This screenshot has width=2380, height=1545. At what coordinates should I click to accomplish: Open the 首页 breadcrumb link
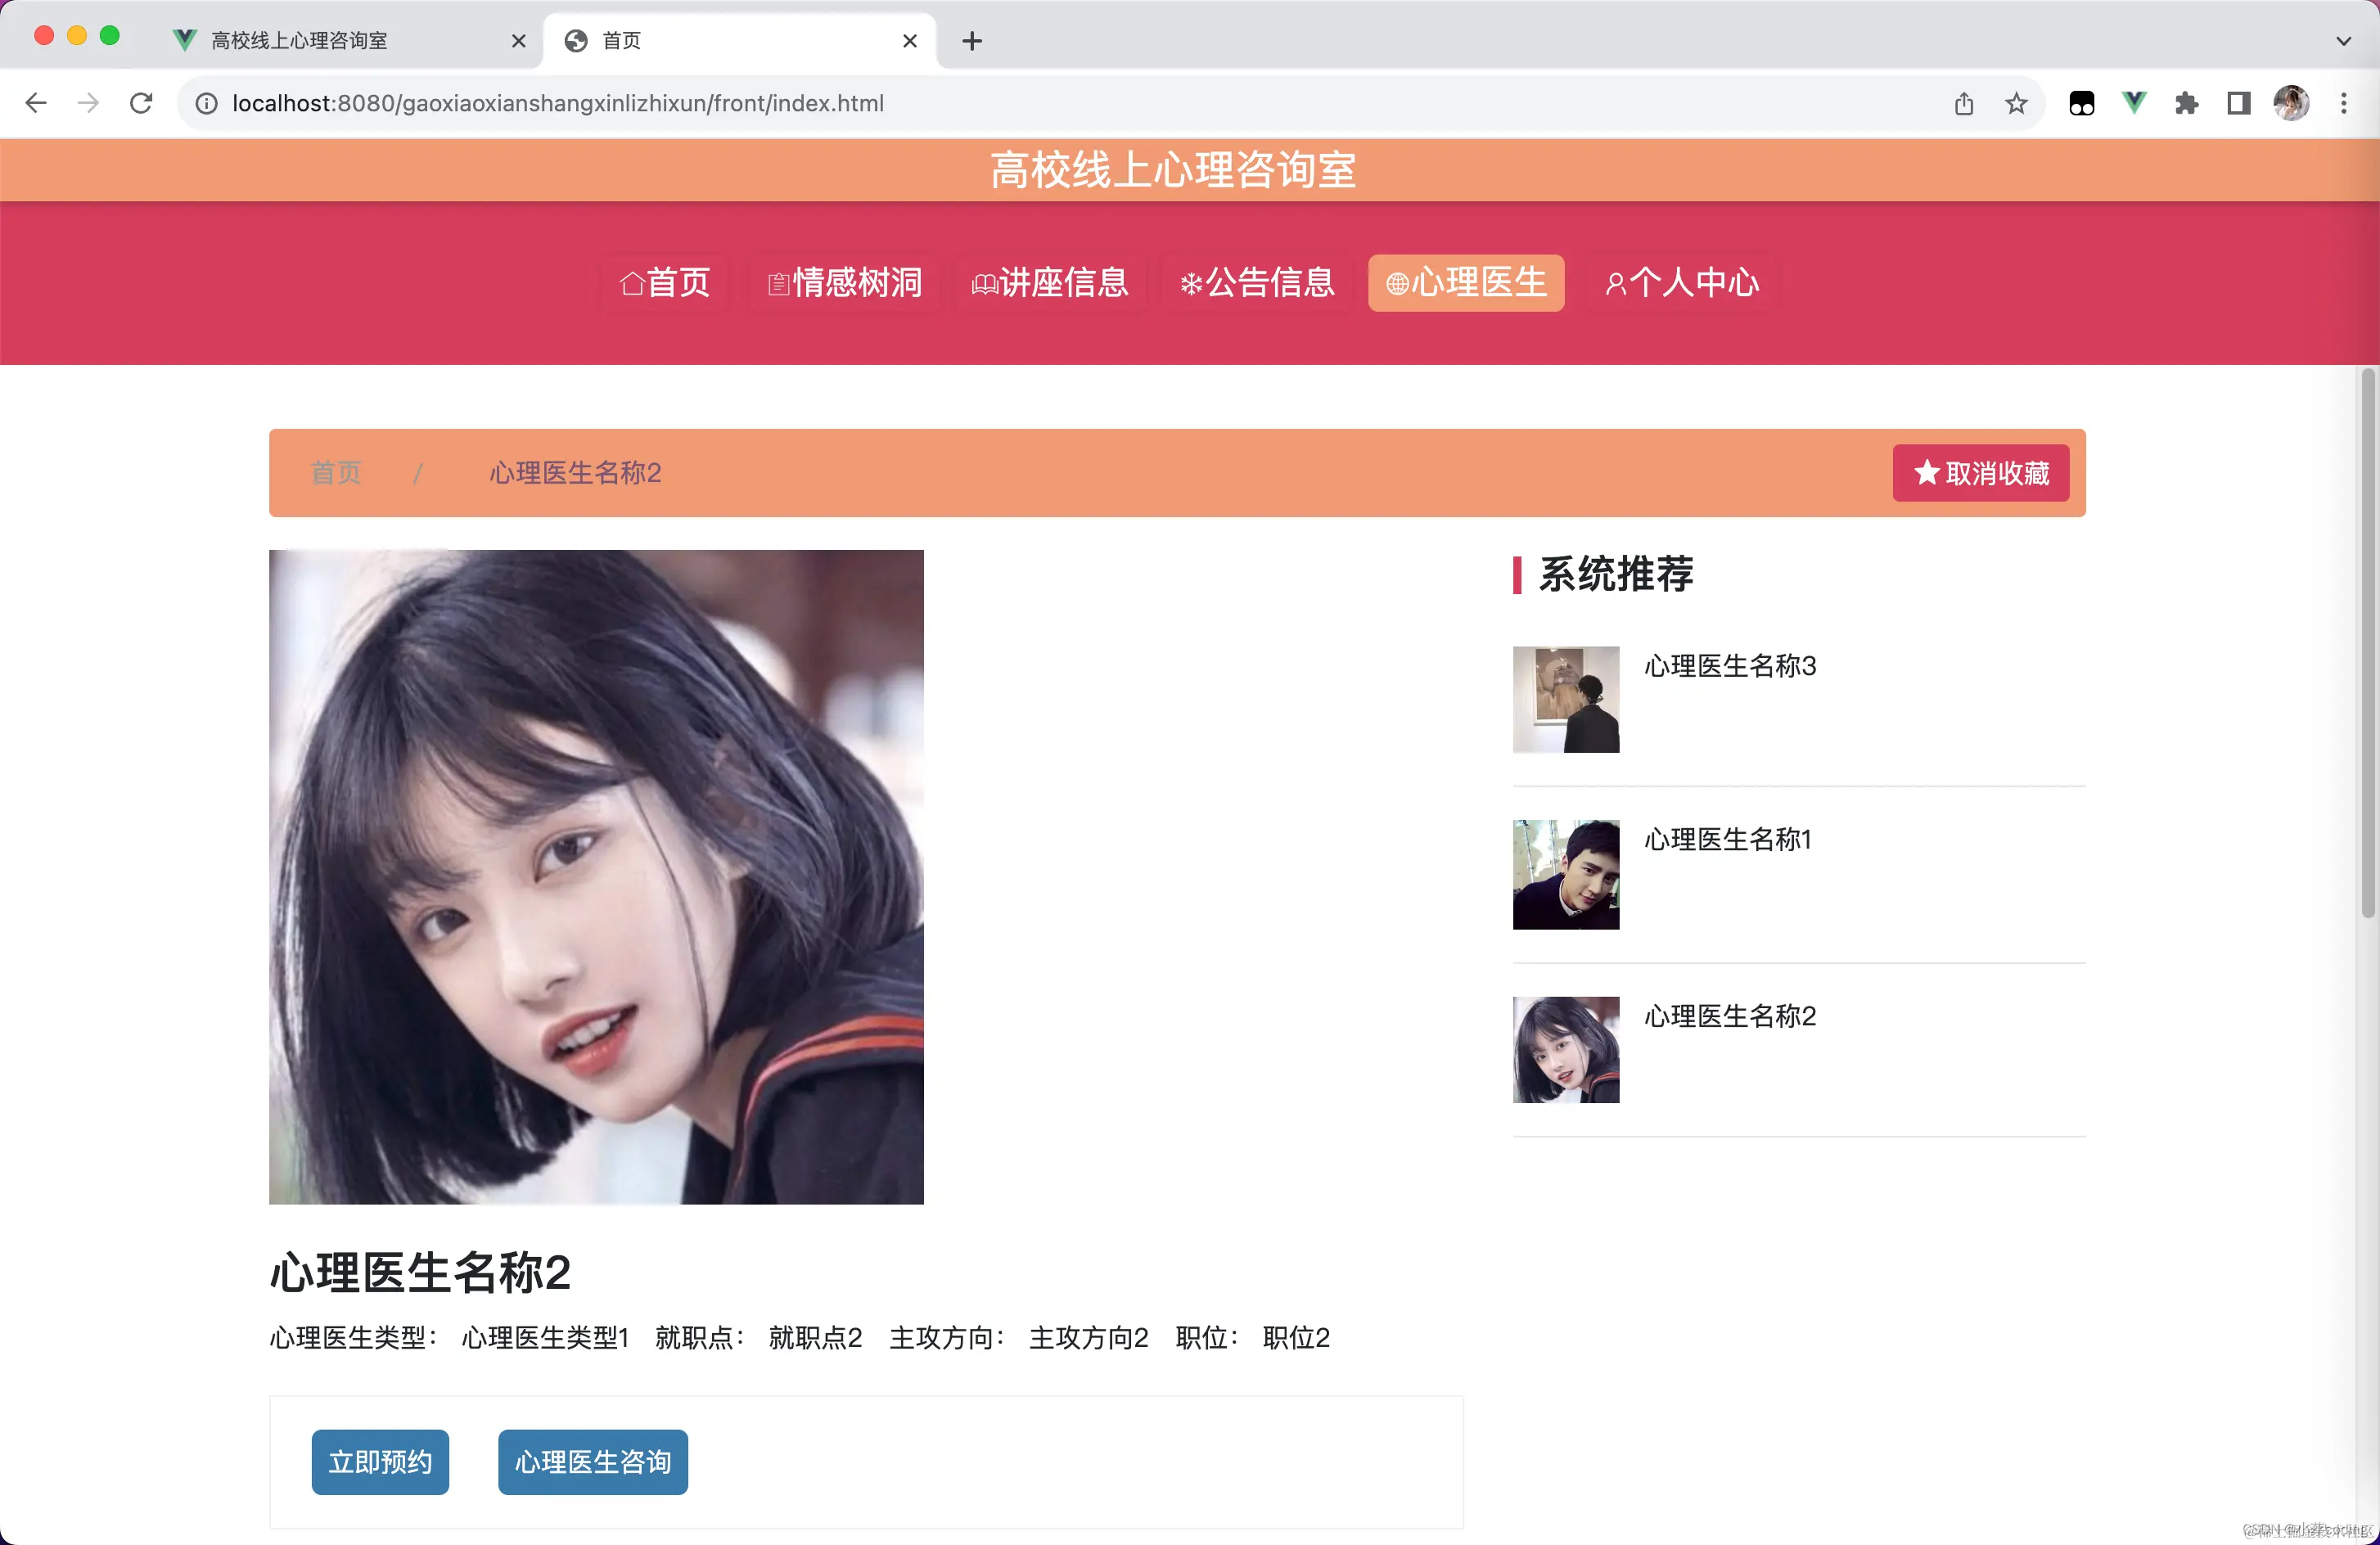point(335,473)
